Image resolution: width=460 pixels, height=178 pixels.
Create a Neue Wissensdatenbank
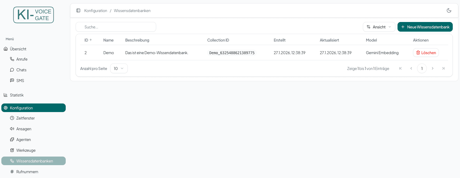click(x=425, y=27)
